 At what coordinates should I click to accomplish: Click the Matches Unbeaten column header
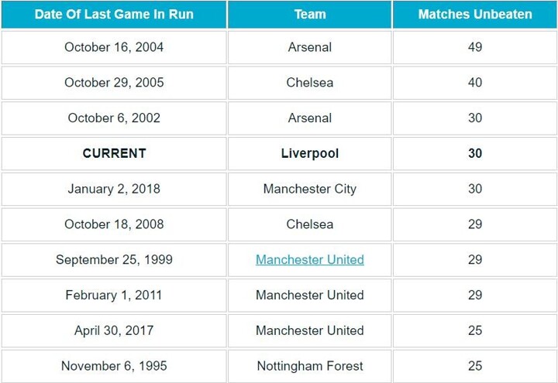click(x=475, y=15)
